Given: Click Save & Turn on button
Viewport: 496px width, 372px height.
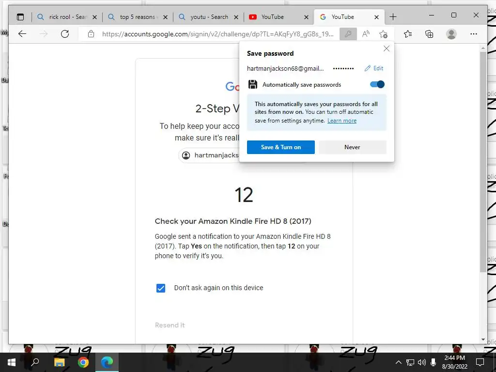Looking at the screenshot, I should click(280, 147).
